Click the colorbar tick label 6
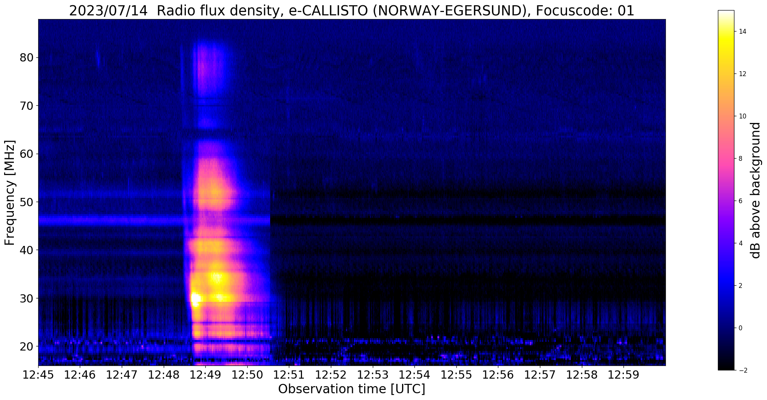767x400 pixels. 740,201
